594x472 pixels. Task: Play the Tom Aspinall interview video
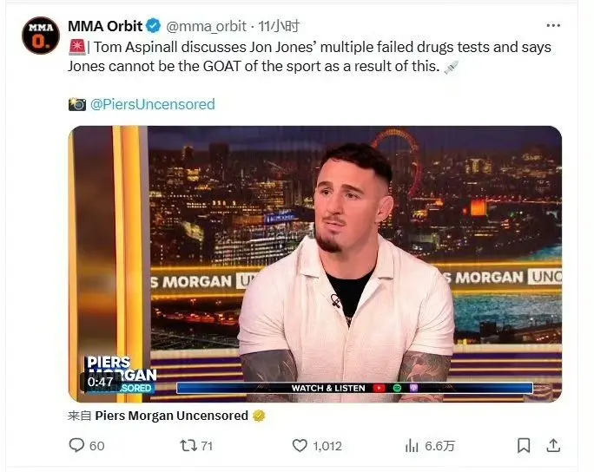pyautogui.click(x=315, y=264)
